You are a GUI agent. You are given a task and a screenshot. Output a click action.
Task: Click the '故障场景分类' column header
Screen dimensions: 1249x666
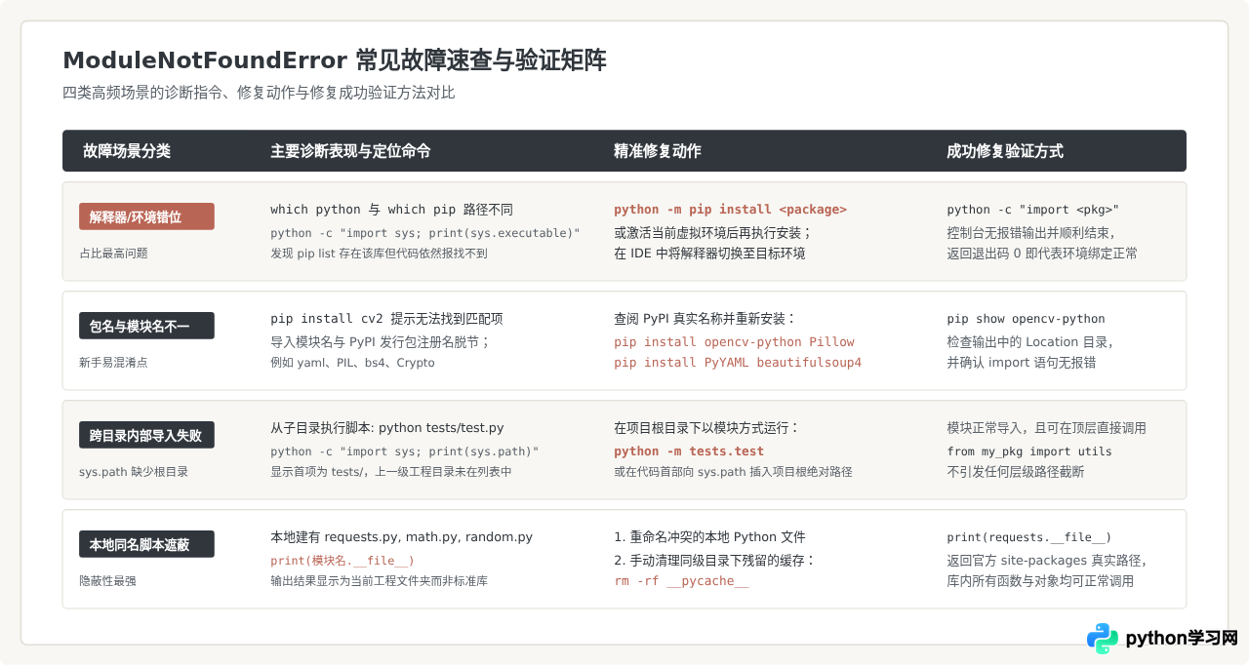click(127, 151)
